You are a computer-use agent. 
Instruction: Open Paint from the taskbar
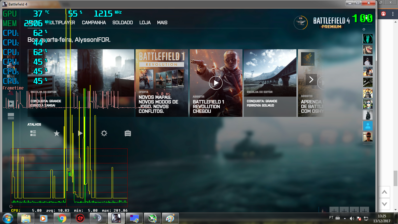tap(170, 218)
